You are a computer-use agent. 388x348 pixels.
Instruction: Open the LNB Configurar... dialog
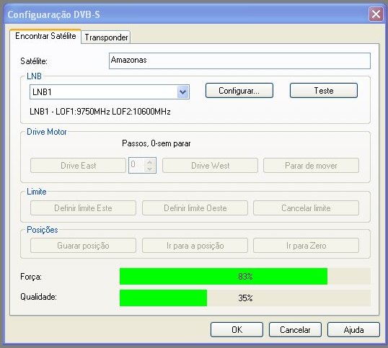[x=239, y=91]
